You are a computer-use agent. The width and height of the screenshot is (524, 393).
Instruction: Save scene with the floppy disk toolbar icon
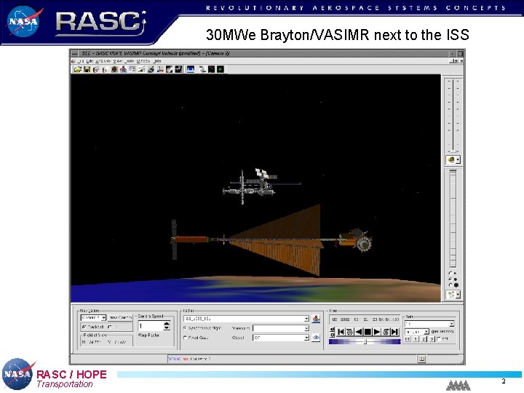click(87, 69)
